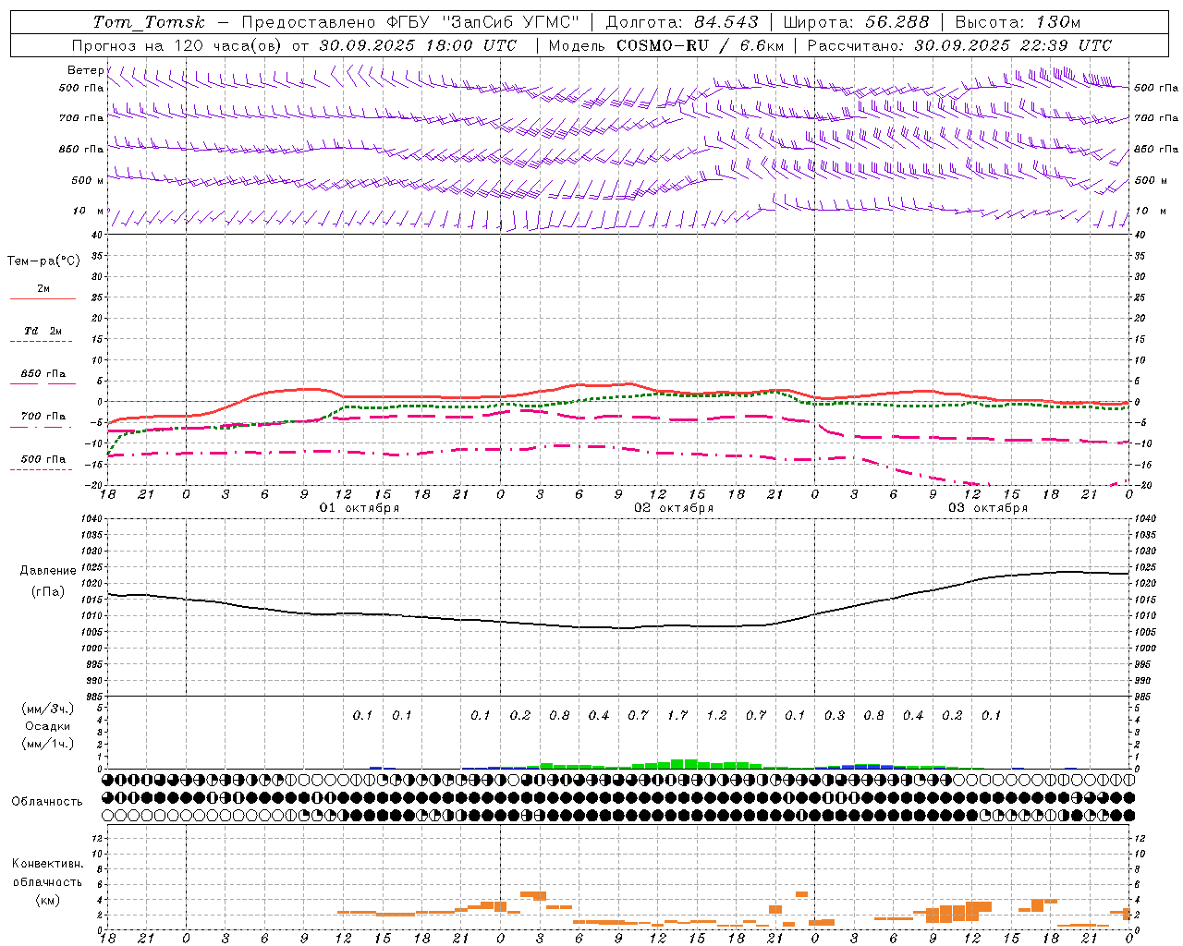Click the 02 октября date label
1183x946 pixels.
[x=674, y=508]
